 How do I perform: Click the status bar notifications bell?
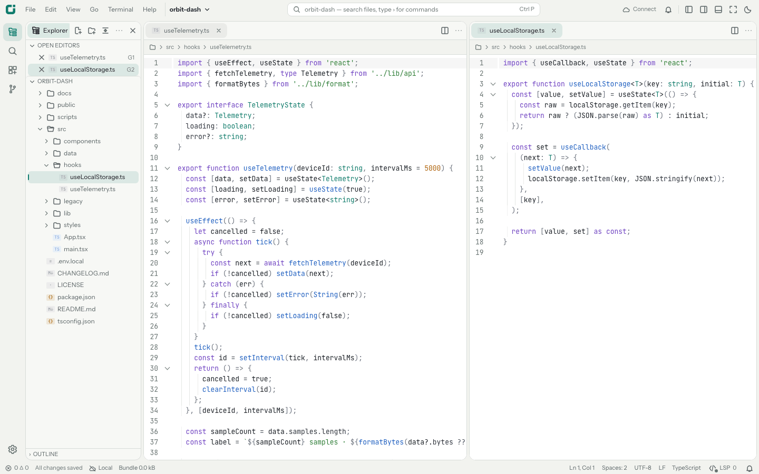point(749,468)
